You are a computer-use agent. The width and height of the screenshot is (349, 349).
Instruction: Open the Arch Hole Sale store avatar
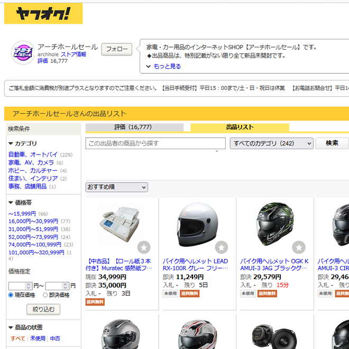pyautogui.click(x=23, y=53)
